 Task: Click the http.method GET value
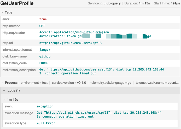pyautogui.click(x=42, y=26)
